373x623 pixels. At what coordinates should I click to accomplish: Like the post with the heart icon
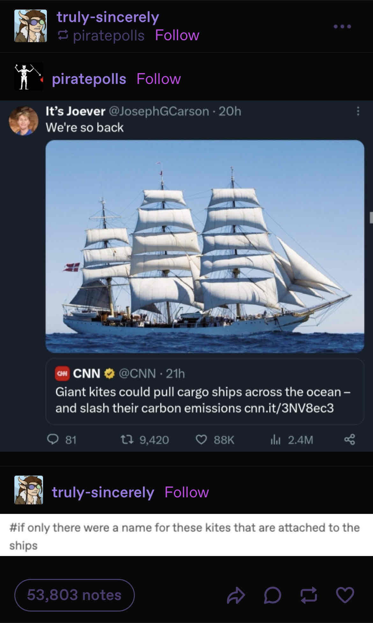345,595
